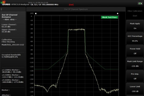Select the Out Of Channel Spectrum title tab
The height and width of the screenshot is (96, 144).
(76, 9)
